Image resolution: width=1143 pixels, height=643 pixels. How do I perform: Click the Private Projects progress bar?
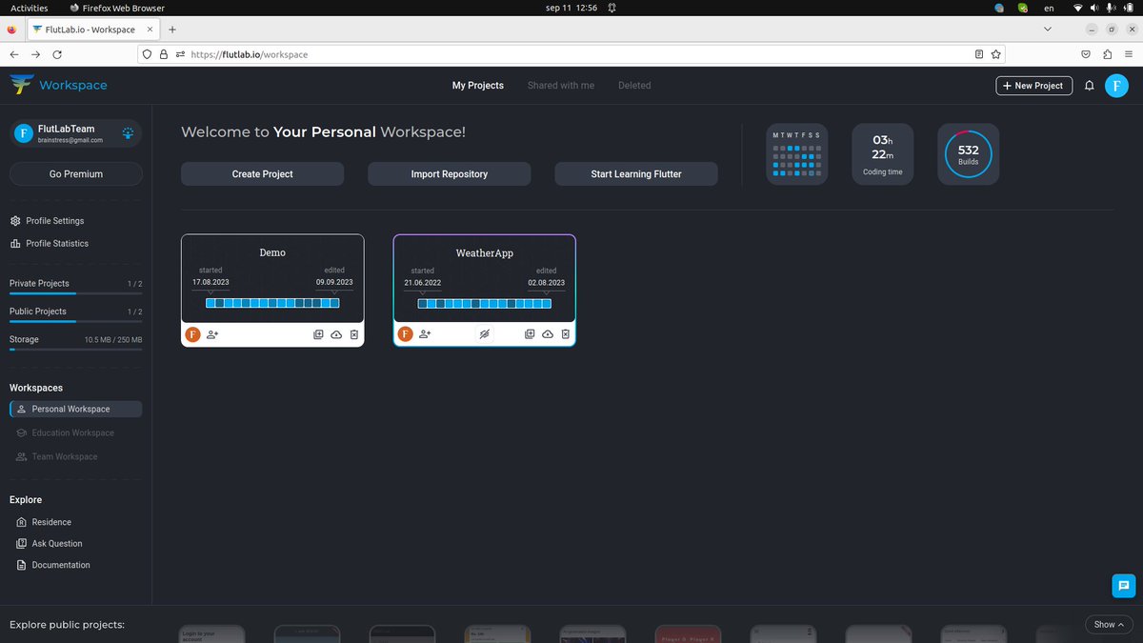76,293
